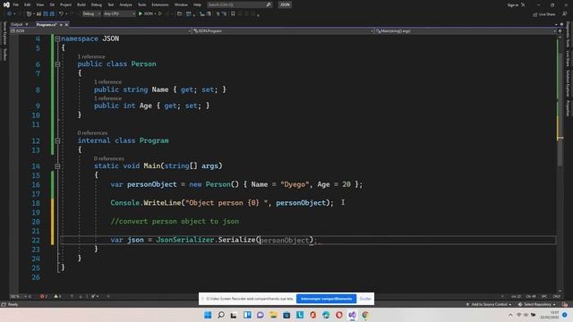Image resolution: width=573 pixels, height=322 pixels.
Task: Open the Extensions menu
Action: pos(160,4)
